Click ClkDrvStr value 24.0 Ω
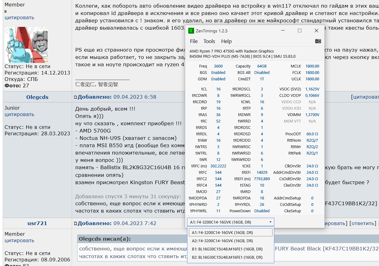 point(312,166)
